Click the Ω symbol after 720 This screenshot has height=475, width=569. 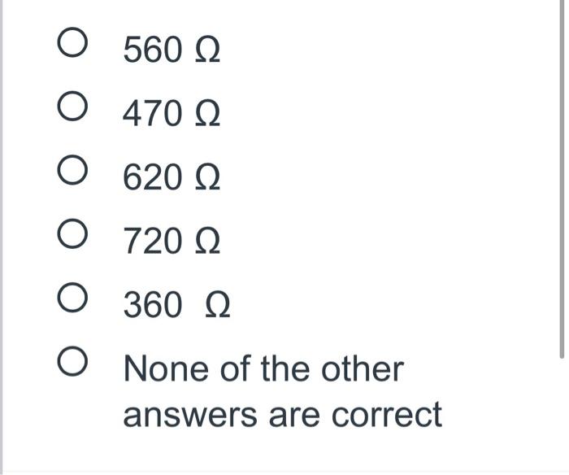coord(207,242)
